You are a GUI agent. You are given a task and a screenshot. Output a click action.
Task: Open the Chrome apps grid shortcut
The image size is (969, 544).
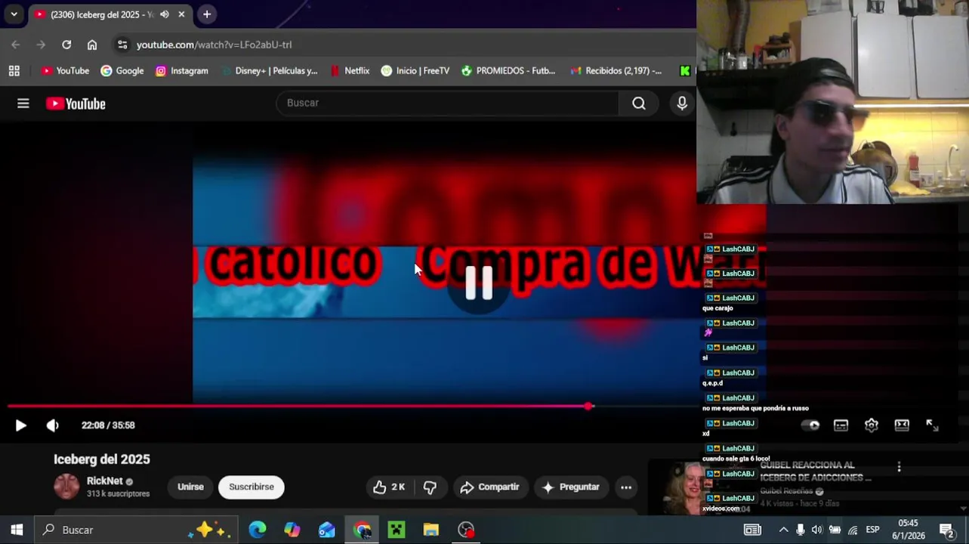[14, 71]
